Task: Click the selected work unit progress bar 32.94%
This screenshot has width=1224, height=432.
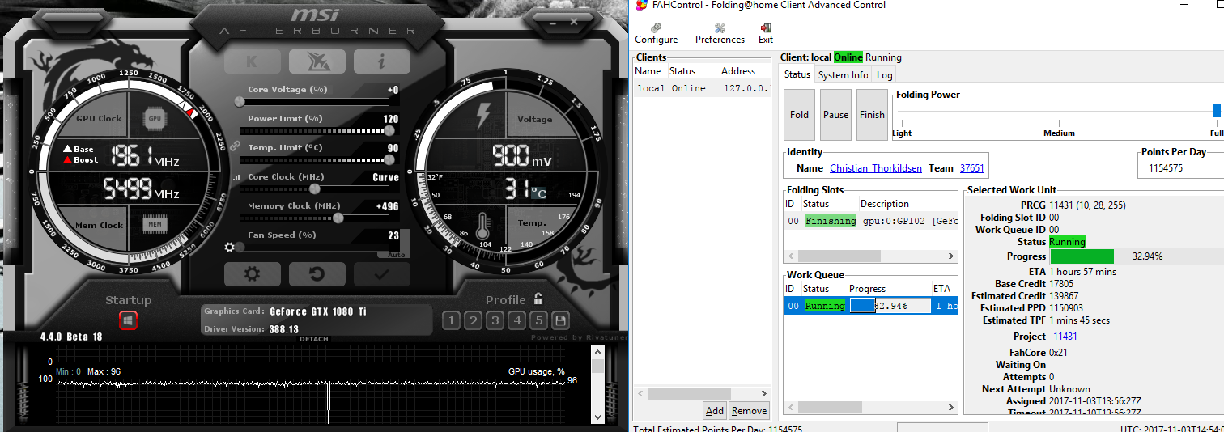Action: (x=1137, y=256)
